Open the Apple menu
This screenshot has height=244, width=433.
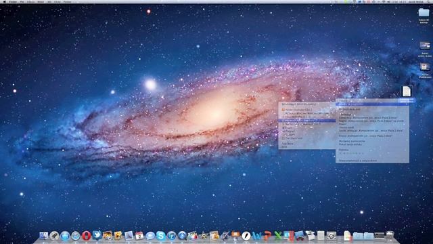coord(4,1)
